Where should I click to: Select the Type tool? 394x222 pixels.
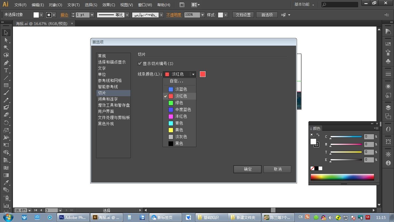coord(6,70)
